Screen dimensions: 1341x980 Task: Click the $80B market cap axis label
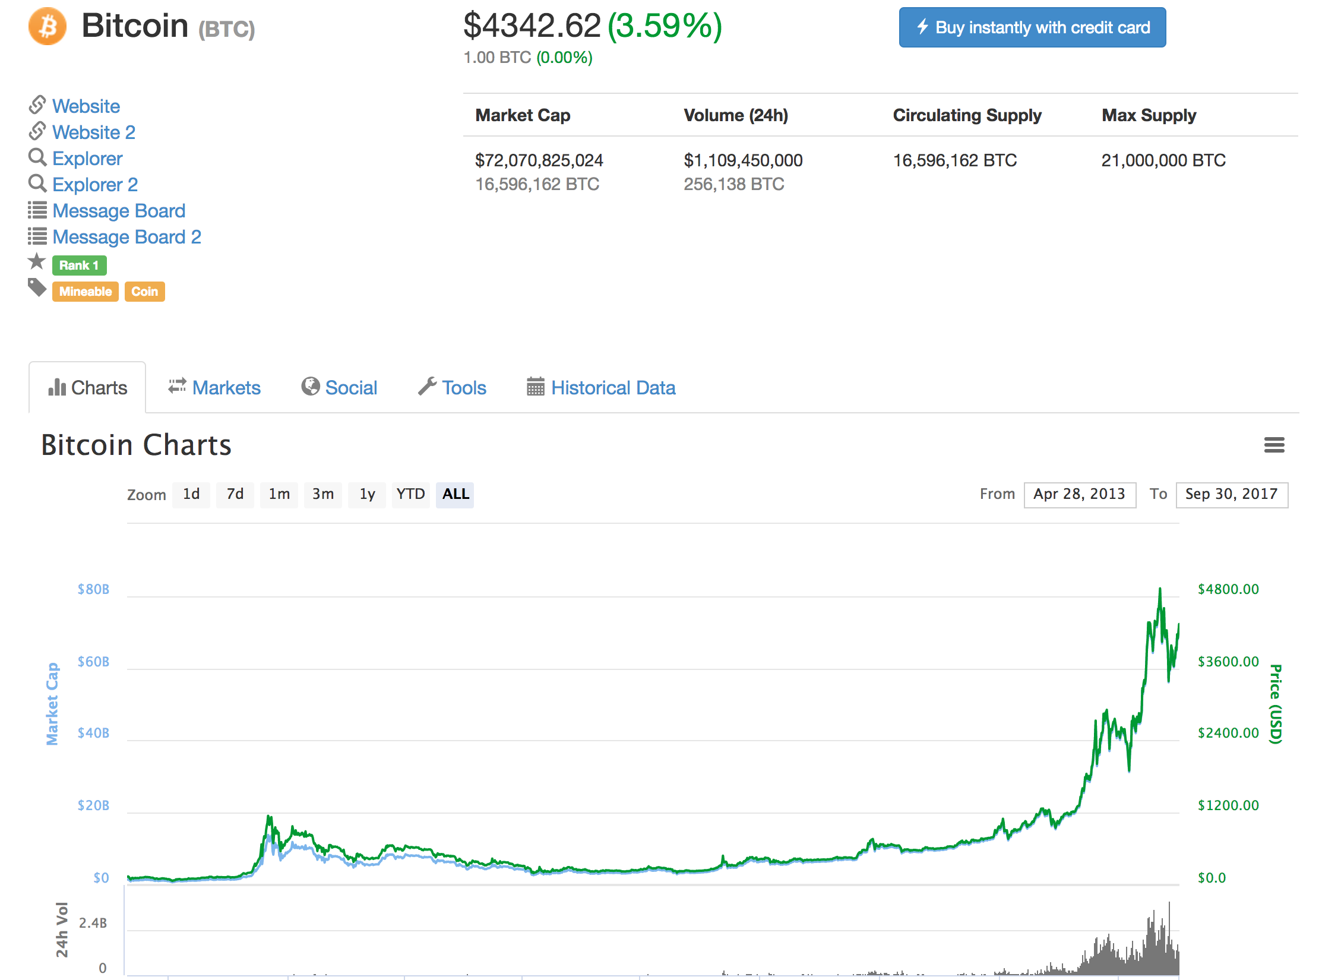coord(93,589)
